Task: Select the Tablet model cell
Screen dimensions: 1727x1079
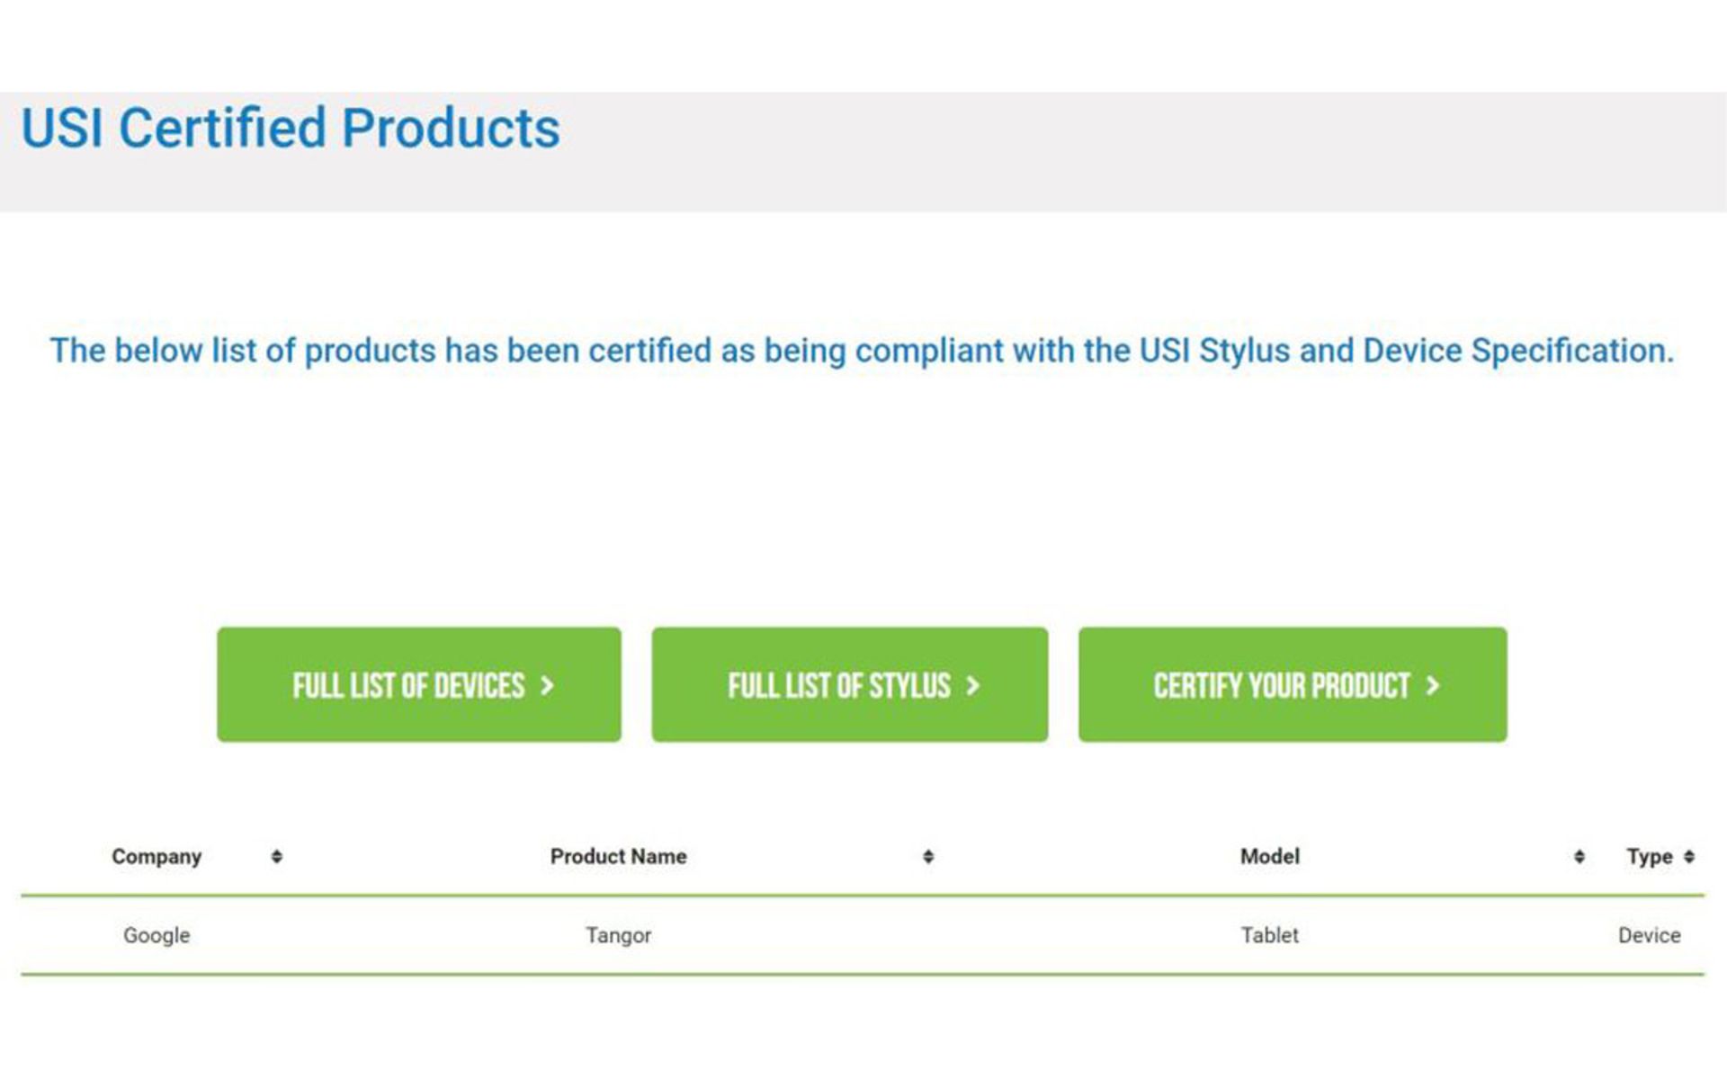Action: 1270,935
